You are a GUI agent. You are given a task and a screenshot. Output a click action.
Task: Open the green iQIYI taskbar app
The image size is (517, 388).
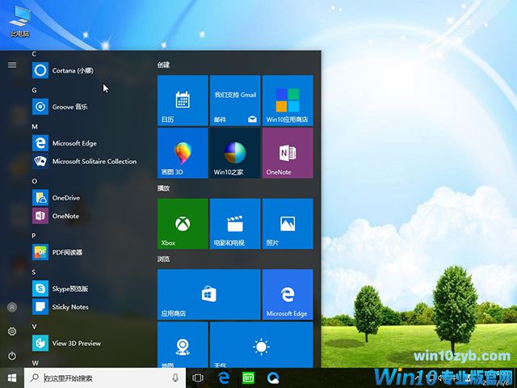[x=248, y=378]
